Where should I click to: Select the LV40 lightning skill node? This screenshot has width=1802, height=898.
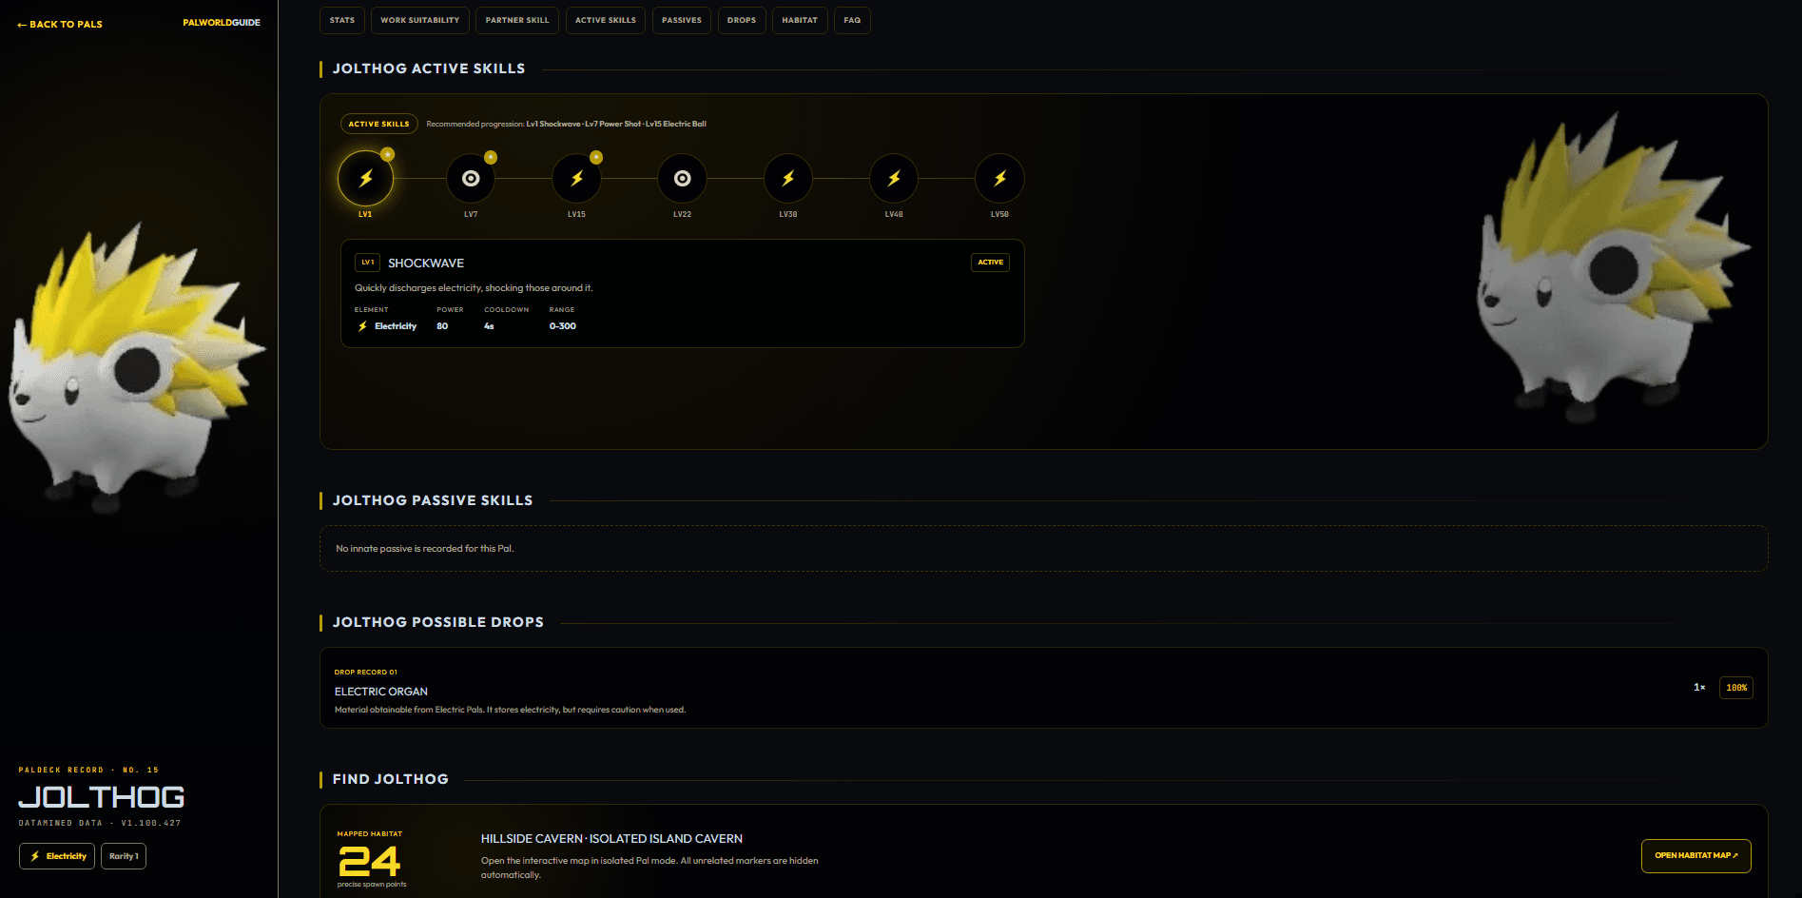pos(894,178)
